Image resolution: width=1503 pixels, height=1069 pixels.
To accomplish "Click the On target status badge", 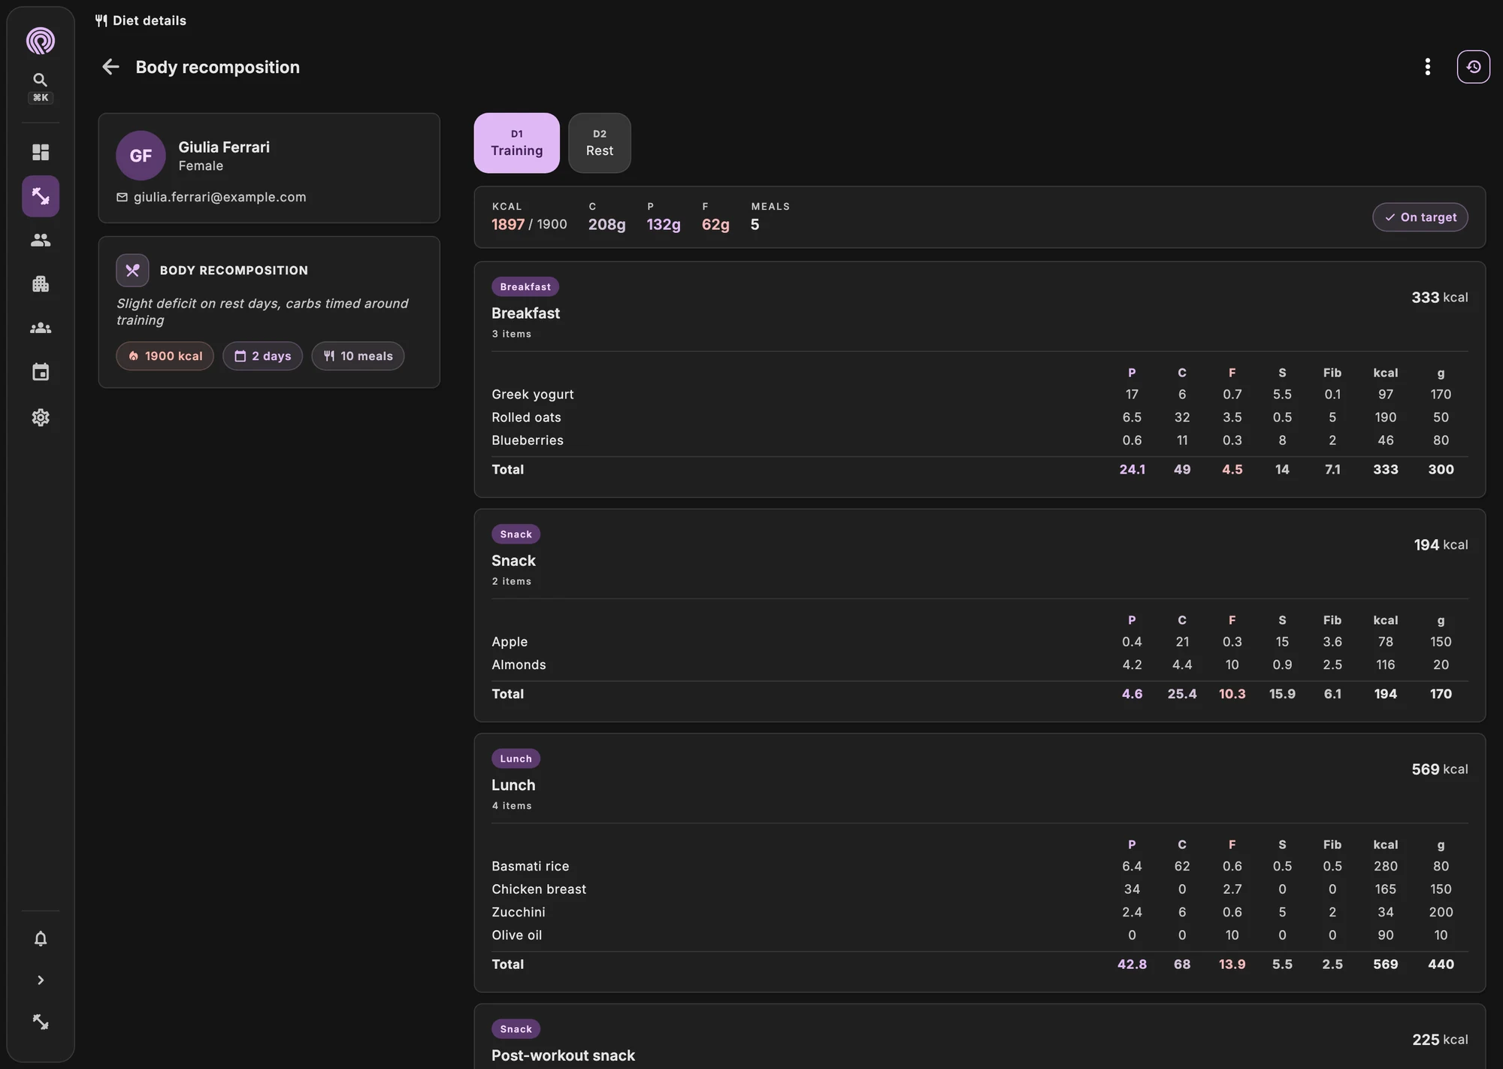I will click(1420, 217).
